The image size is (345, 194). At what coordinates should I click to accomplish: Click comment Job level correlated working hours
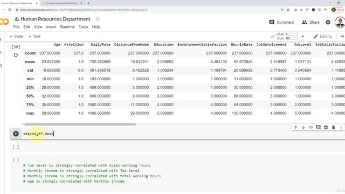(86, 165)
